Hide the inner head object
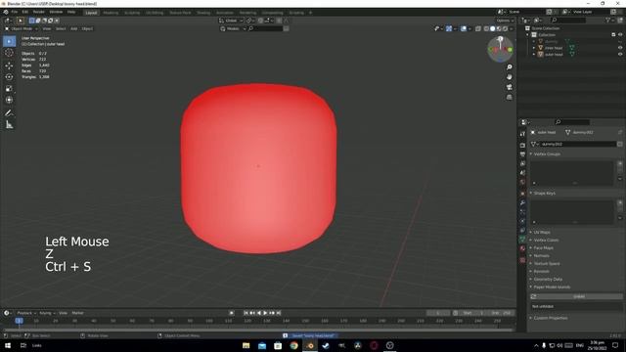626x352 pixels. [620, 48]
